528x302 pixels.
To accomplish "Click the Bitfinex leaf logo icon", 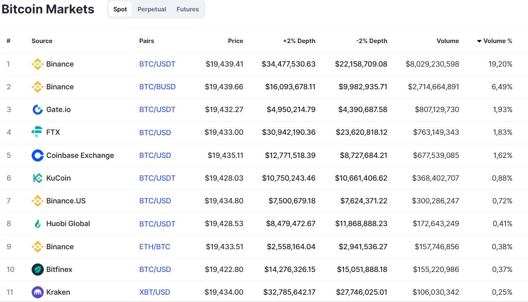I will [x=37, y=270].
